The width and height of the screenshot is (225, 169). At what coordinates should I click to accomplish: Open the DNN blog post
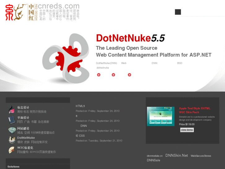(x=84, y=126)
